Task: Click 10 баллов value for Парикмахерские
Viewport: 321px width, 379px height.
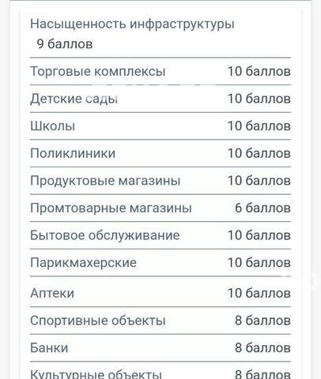Action: click(259, 262)
